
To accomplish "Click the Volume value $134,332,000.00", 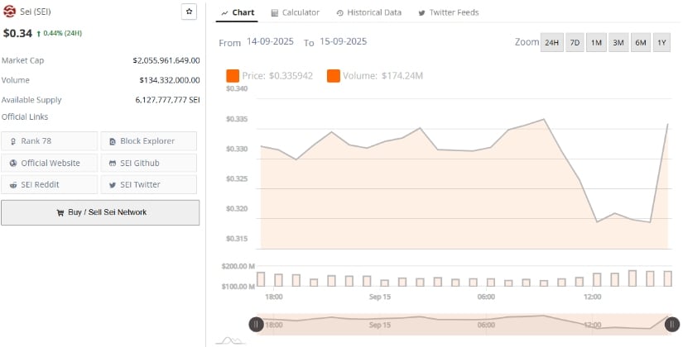I will pos(170,80).
